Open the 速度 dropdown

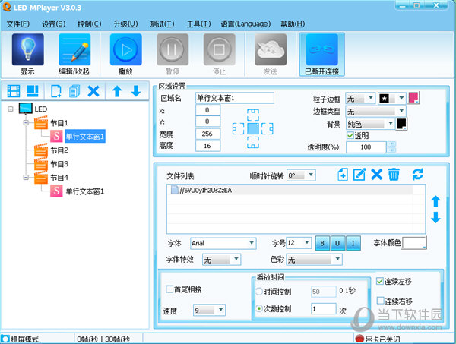pos(210,311)
